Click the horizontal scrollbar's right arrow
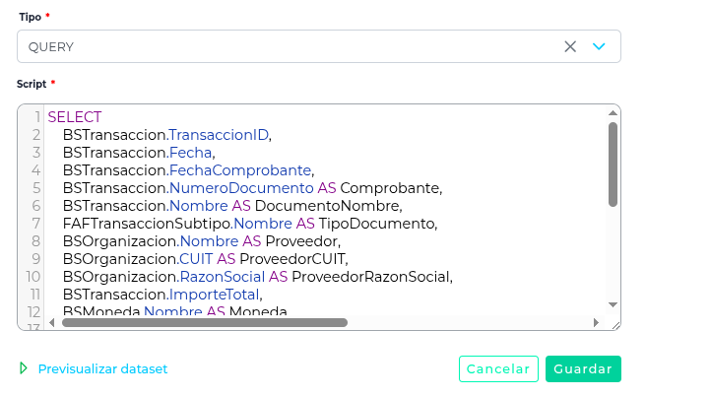This screenshot has width=710, height=397. pos(596,322)
